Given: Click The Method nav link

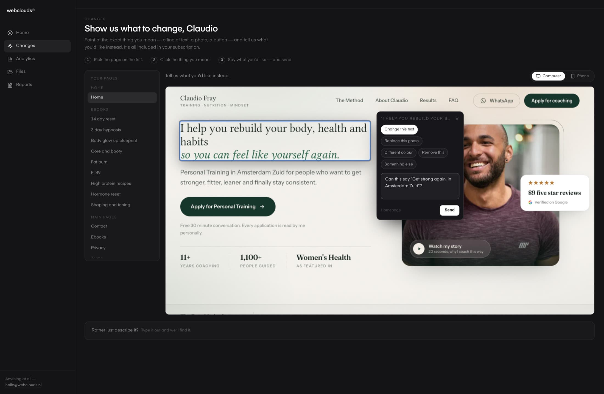Looking at the screenshot, I should click(349, 100).
